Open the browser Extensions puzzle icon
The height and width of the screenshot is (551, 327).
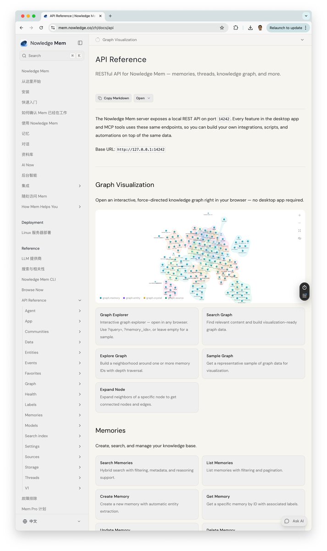[x=236, y=28]
